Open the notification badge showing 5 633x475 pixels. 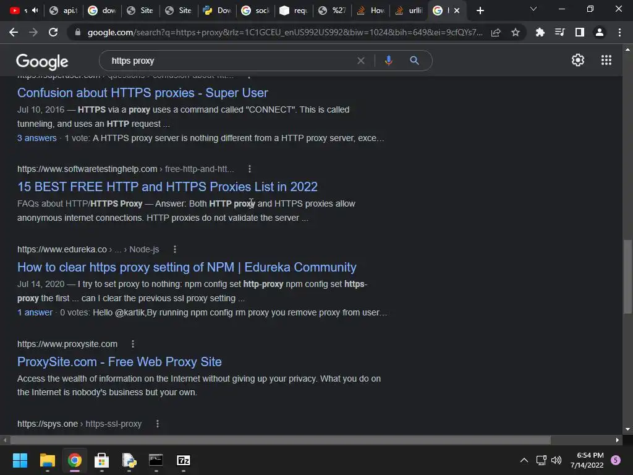pos(616,460)
